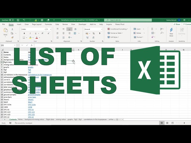The width and height of the screenshot is (191, 143).
Task: Click the Format Painter brush icon
Action: point(12,37)
